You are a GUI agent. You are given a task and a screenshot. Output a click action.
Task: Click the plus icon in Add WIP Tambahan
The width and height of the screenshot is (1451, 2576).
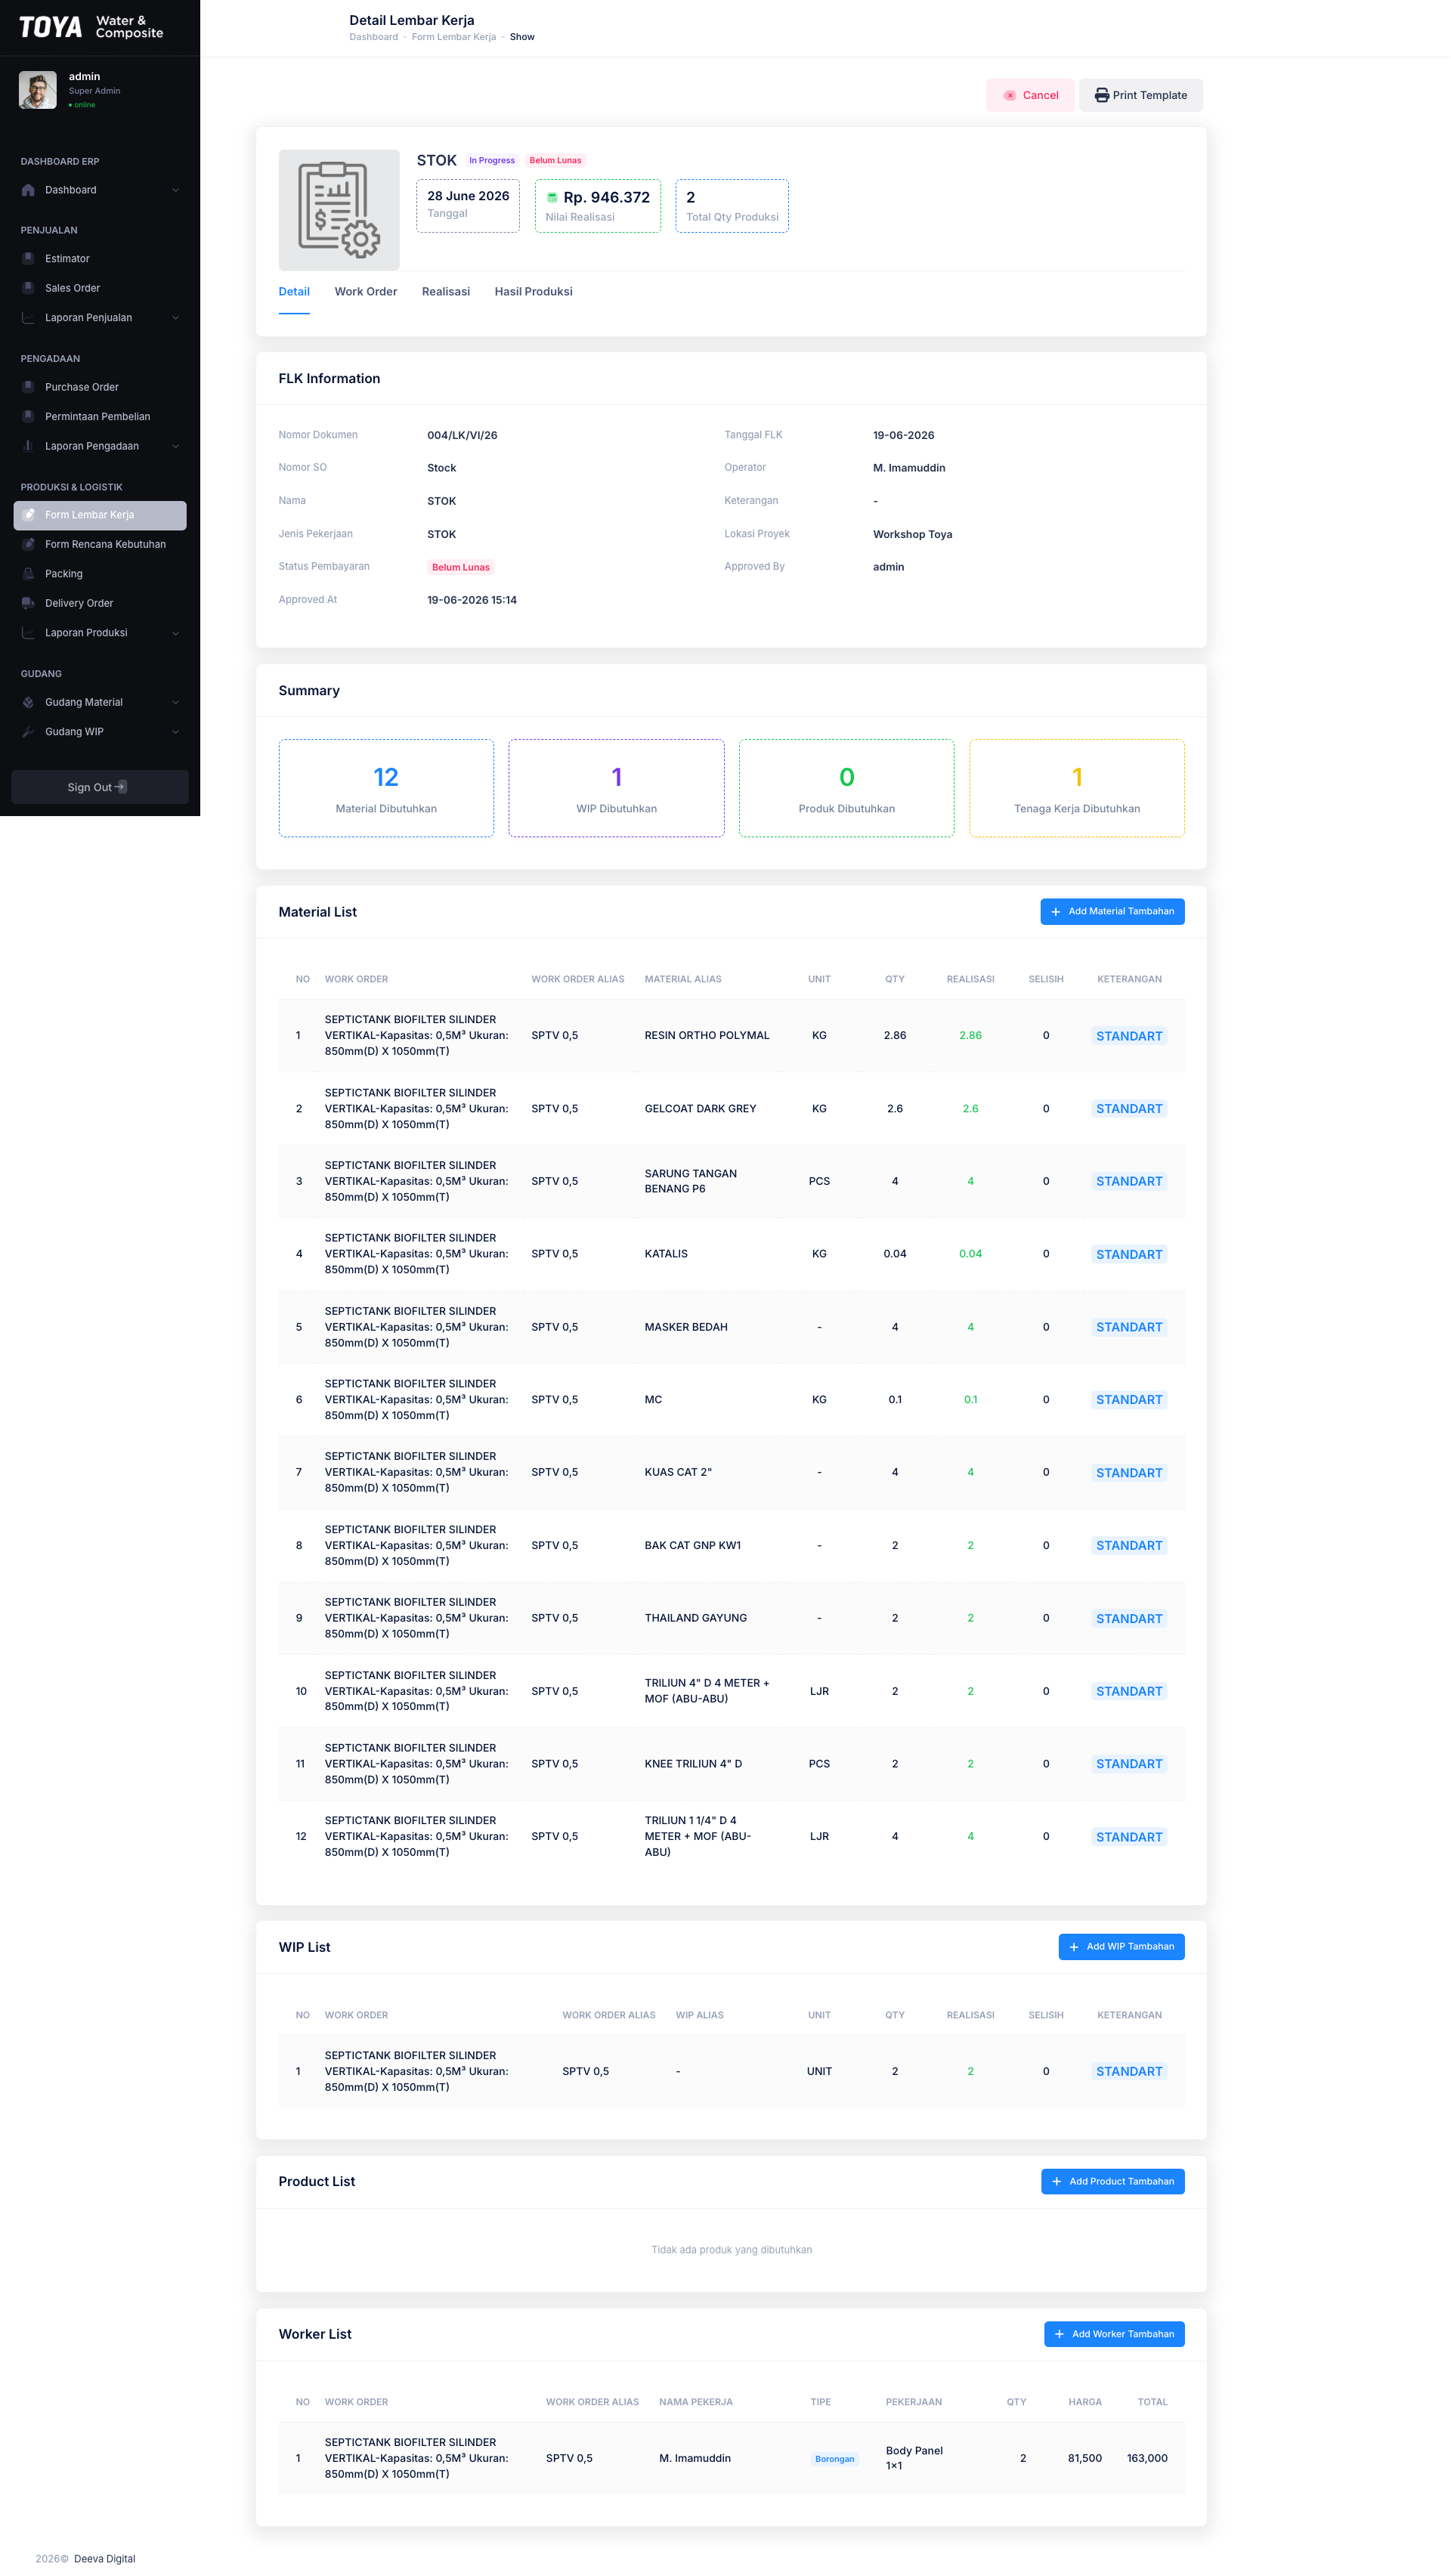pyautogui.click(x=1073, y=1947)
